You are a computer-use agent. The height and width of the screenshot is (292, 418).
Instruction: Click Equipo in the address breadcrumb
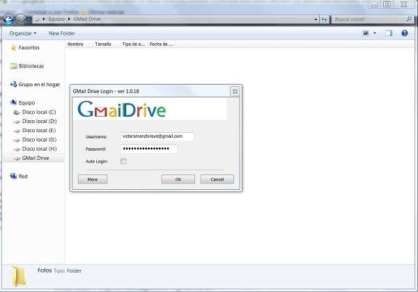pyautogui.click(x=56, y=19)
